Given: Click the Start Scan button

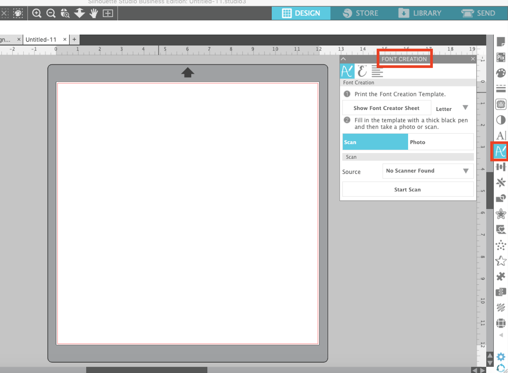Looking at the screenshot, I should (408, 189).
